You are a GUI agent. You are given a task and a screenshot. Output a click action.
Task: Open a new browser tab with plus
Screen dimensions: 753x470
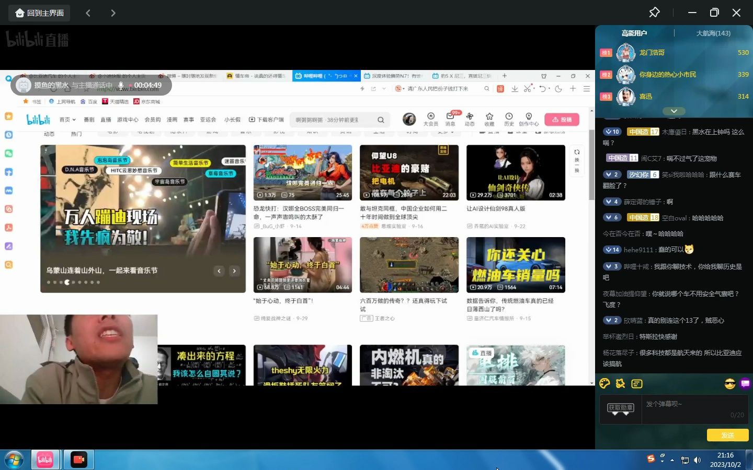(505, 76)
